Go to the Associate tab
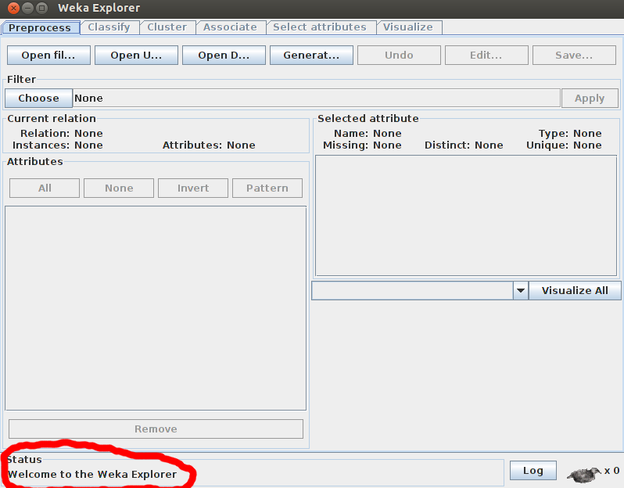Viewport: 624px width, 488px height. click(x=230, y=27)
